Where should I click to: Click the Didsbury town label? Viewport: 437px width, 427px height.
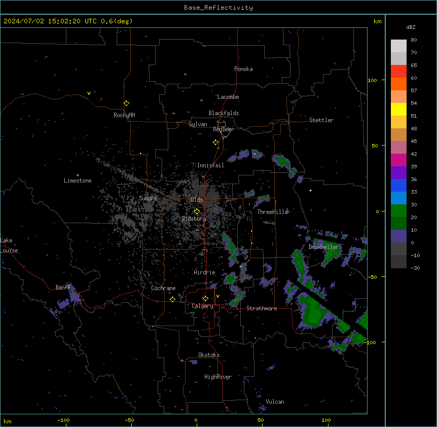click(x=194, y=219)
